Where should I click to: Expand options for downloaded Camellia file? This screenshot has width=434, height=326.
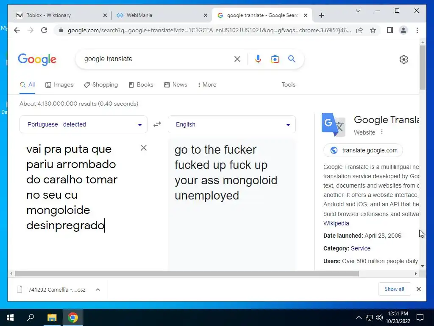pos(98,289)
